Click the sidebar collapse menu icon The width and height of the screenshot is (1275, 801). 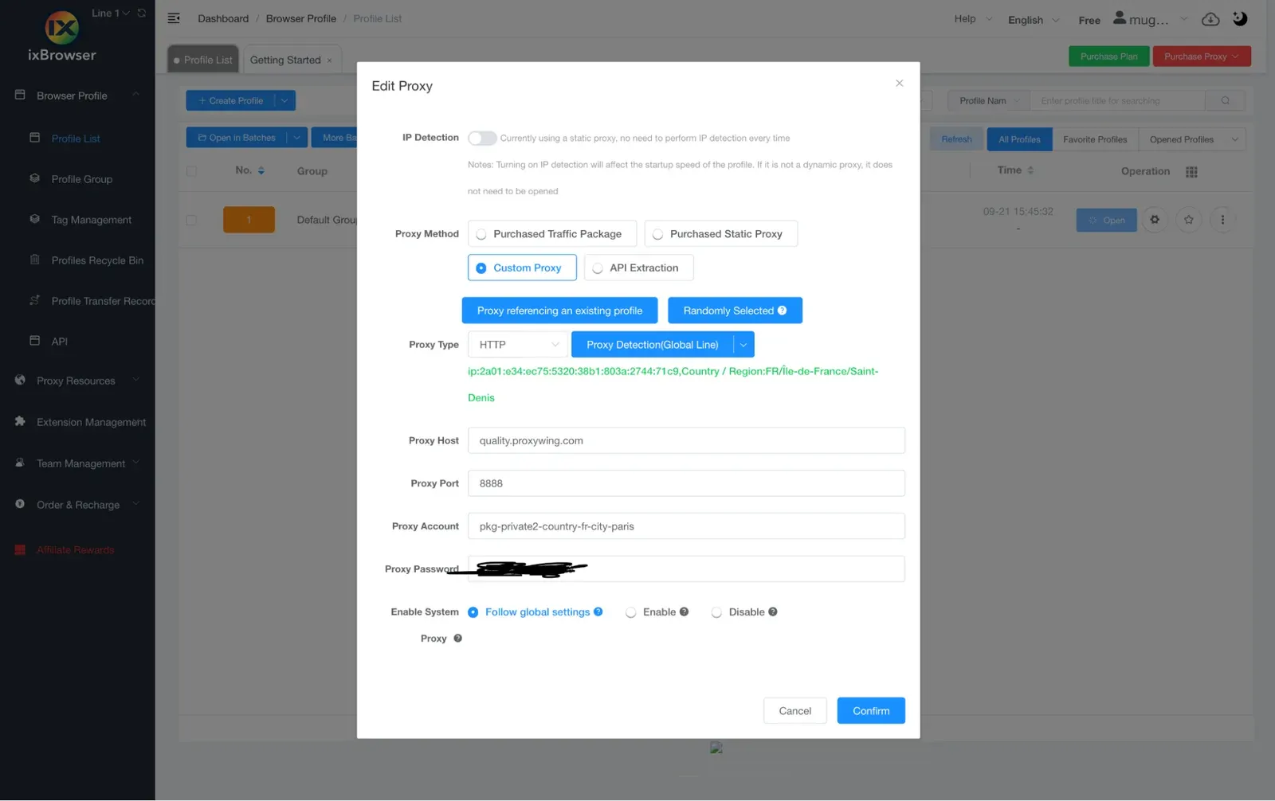[x=174, y=18]
